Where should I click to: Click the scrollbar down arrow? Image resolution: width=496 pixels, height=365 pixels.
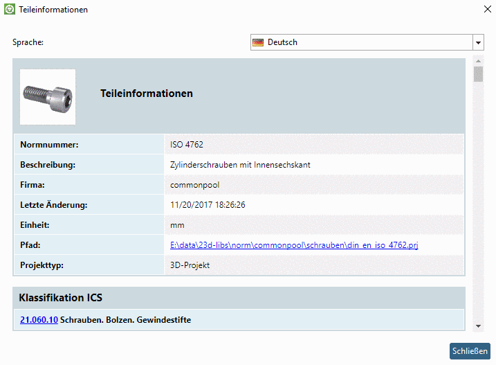point(478,326)
